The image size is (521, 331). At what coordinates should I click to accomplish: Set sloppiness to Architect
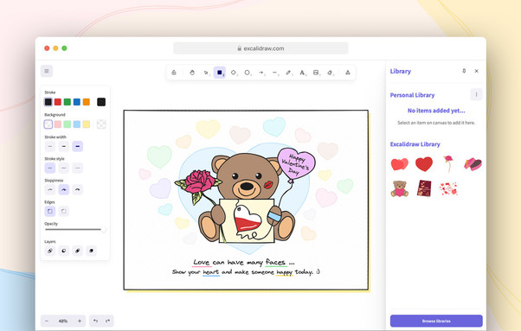click(x=50, y=189)
